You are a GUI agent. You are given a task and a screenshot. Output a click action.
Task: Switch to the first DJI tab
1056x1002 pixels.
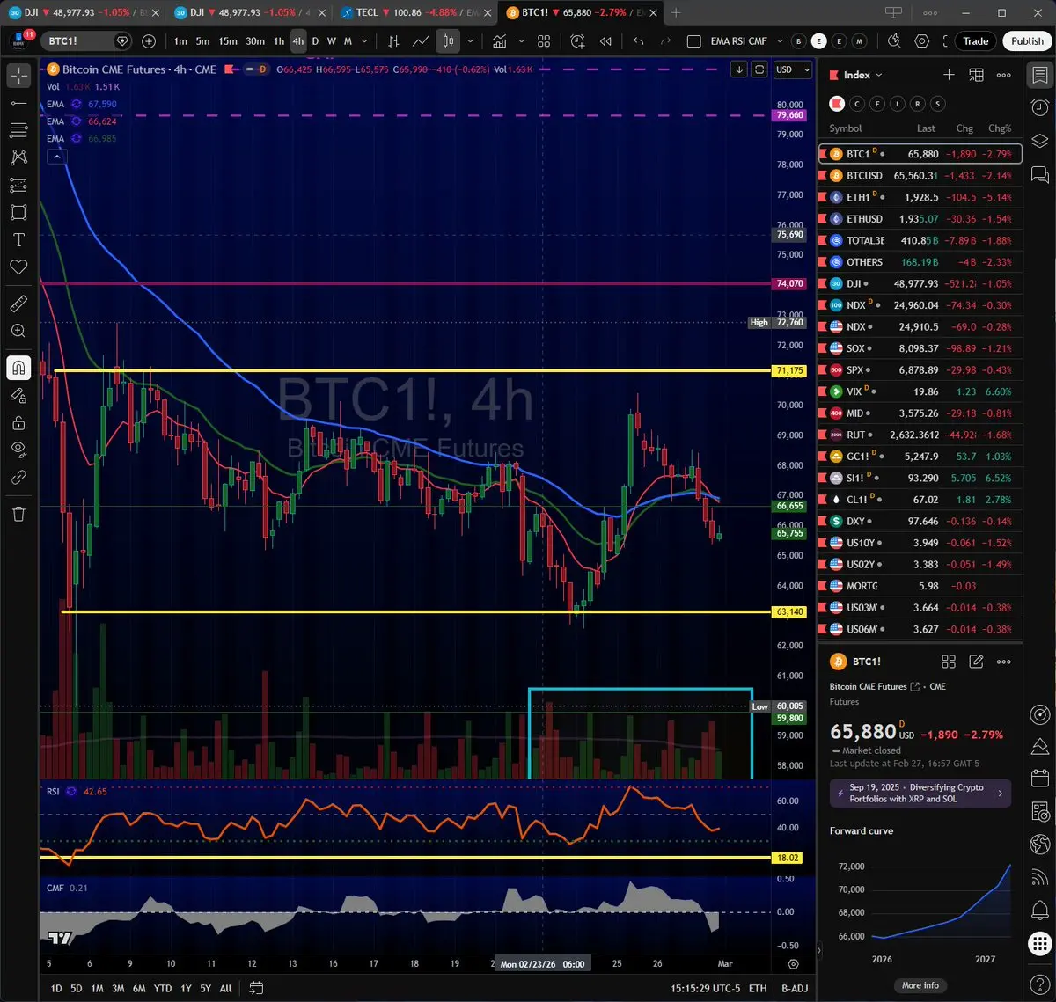pos(85,12)
